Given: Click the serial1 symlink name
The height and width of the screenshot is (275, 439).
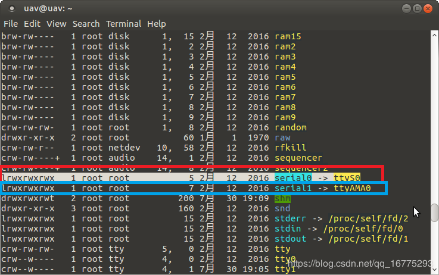Looking at the screenshot, I should pos(293,188).
